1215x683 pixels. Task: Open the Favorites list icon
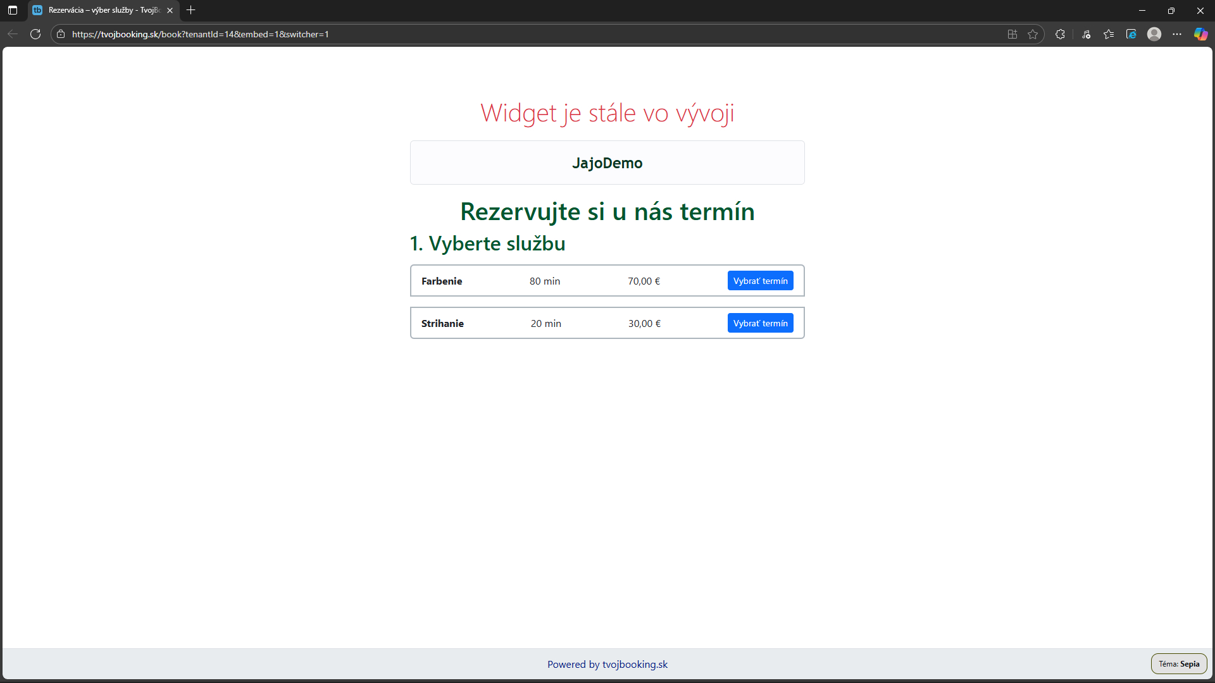point(1109,34)
